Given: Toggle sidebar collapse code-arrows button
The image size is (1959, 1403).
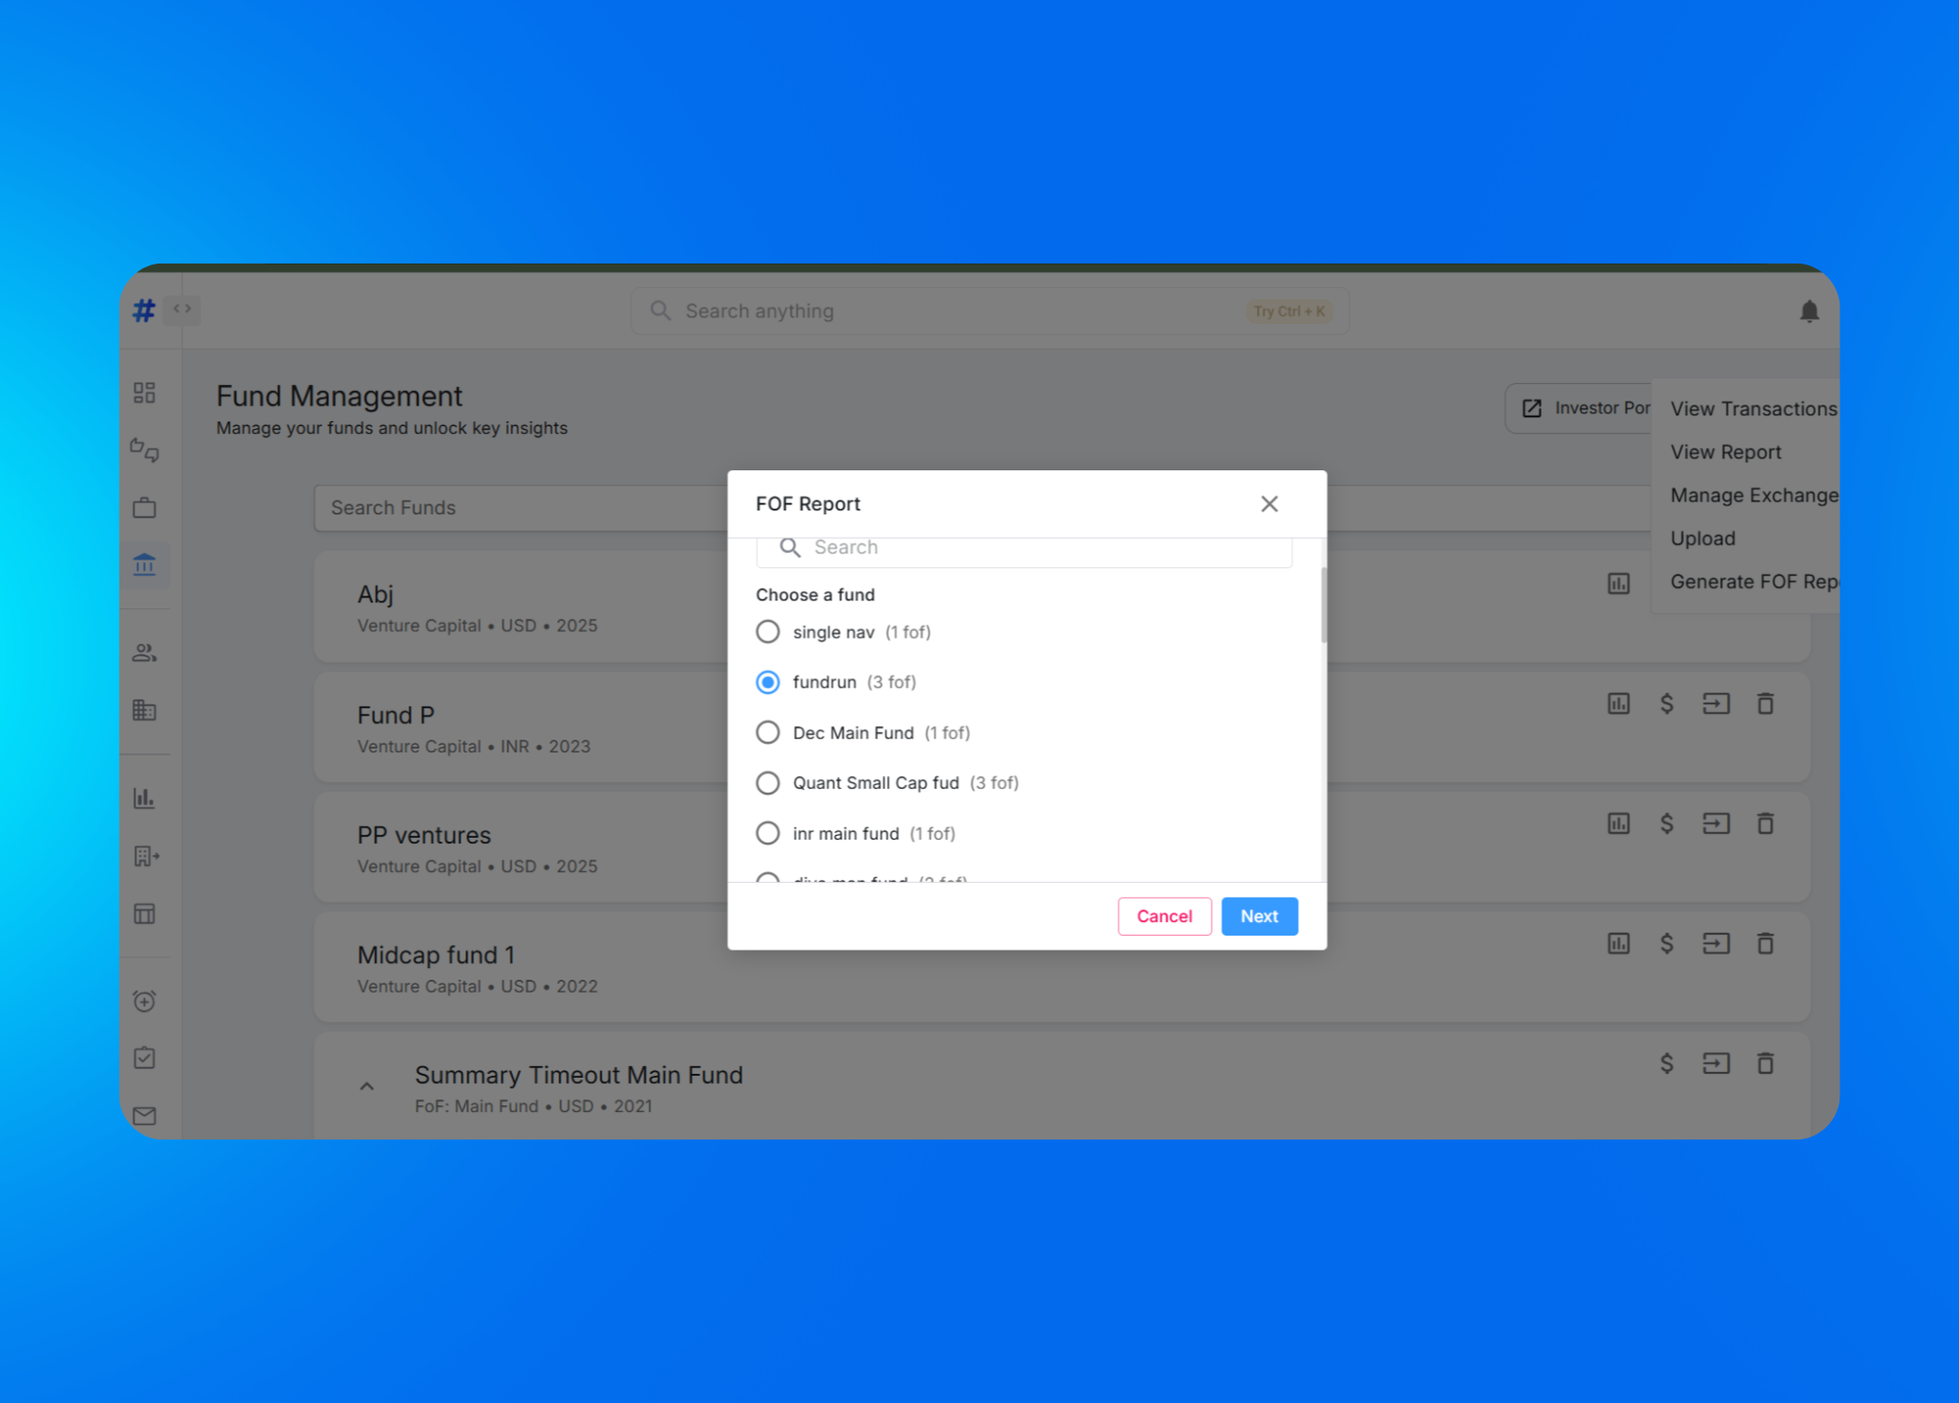Looking at the screenshot, I should coord(182,309).
